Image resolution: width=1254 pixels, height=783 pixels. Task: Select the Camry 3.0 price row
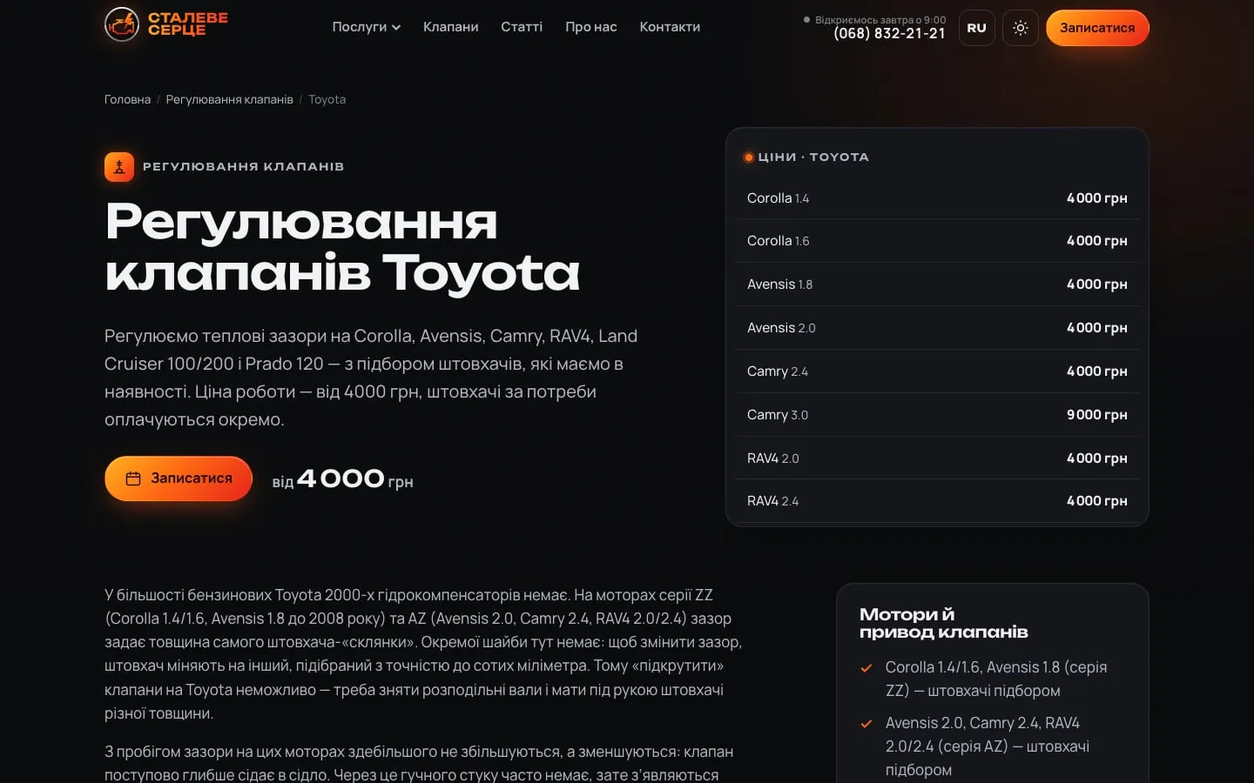pyautogui.click(x=937, y=415)
